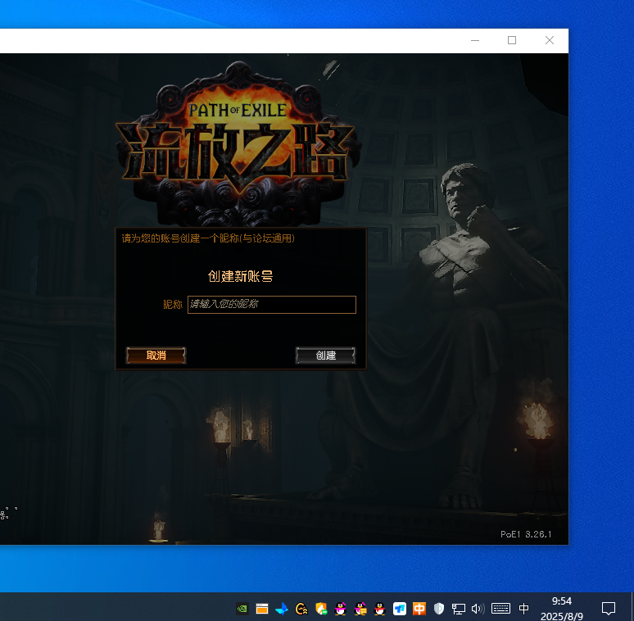
Task: Open the clock showing 9:54
Action: point(562,609)
